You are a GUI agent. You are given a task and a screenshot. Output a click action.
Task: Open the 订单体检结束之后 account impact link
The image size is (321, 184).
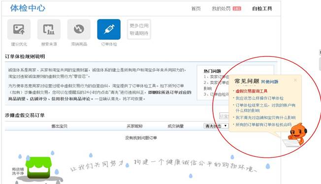(265, 108)
